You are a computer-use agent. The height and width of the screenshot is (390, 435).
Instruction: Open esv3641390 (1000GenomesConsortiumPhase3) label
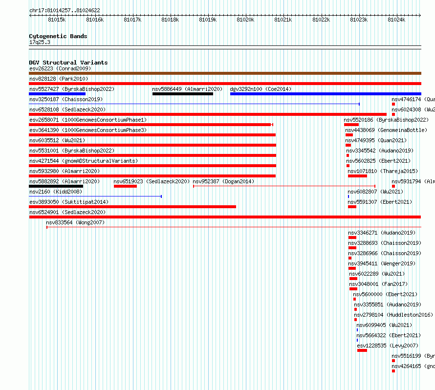pyautogui.click(x=88, y=130)
